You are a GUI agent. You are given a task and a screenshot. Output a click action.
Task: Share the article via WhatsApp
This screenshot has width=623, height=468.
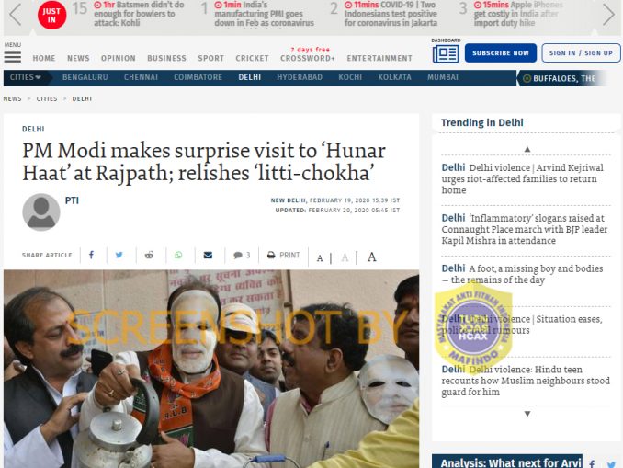[178, 255]
